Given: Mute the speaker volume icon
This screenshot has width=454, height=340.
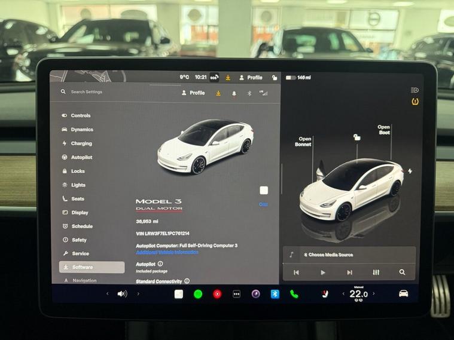Looking at the screenshot, I should (122, 294).
